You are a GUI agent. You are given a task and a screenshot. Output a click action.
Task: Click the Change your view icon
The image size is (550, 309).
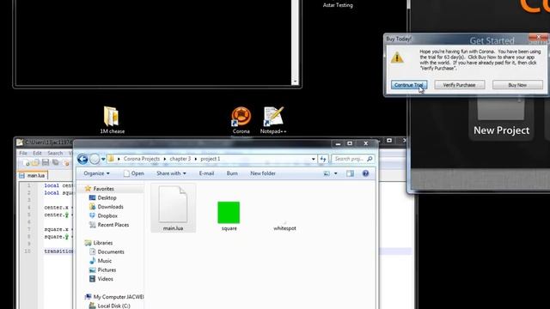[327, 173]
